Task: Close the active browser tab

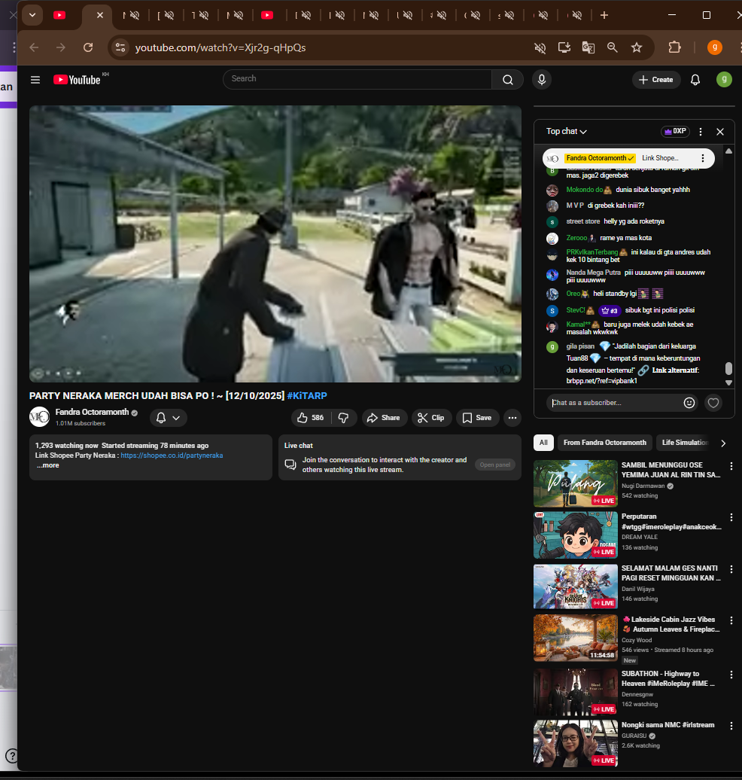Action: (100, 15)
